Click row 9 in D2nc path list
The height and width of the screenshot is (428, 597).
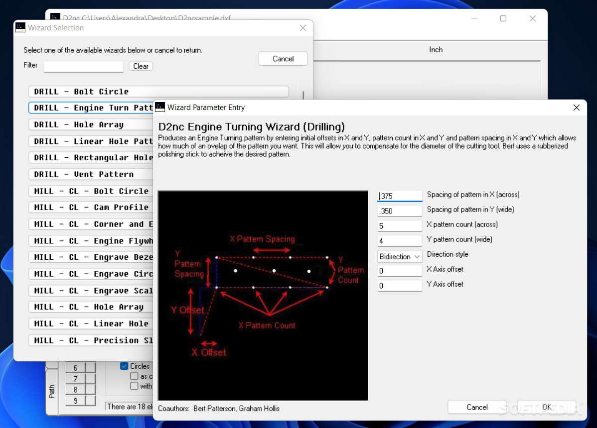click(x=75, y=401)
